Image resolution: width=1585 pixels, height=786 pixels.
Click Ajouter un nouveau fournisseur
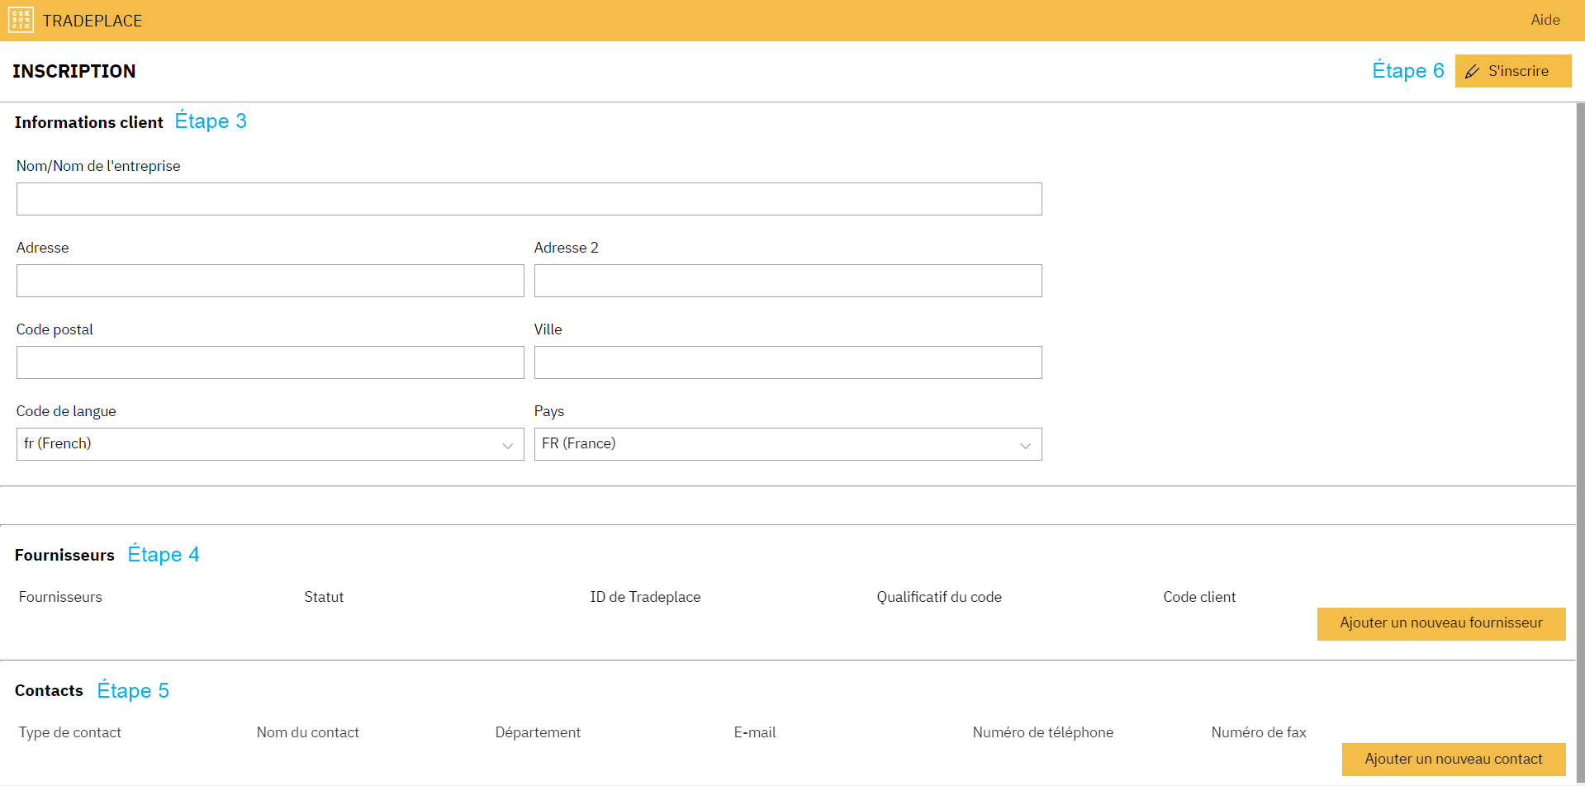(x=1440, y=623)
